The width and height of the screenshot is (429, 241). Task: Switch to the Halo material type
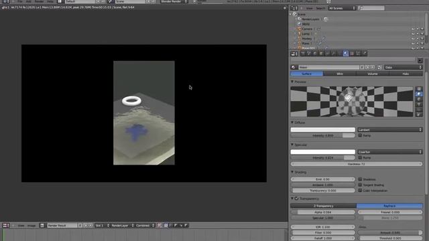[406, 74]
